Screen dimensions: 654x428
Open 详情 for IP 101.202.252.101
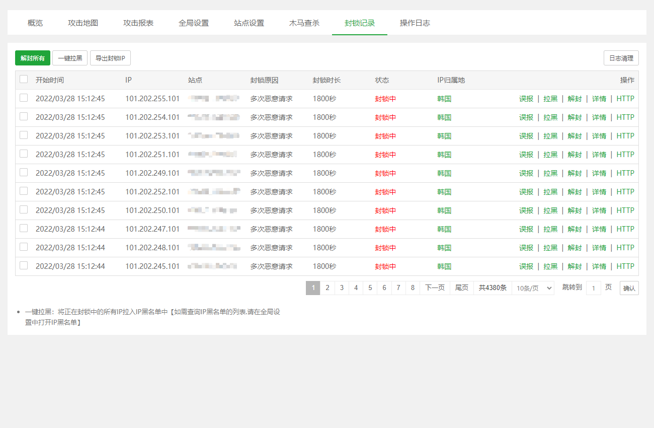[599, 192]
